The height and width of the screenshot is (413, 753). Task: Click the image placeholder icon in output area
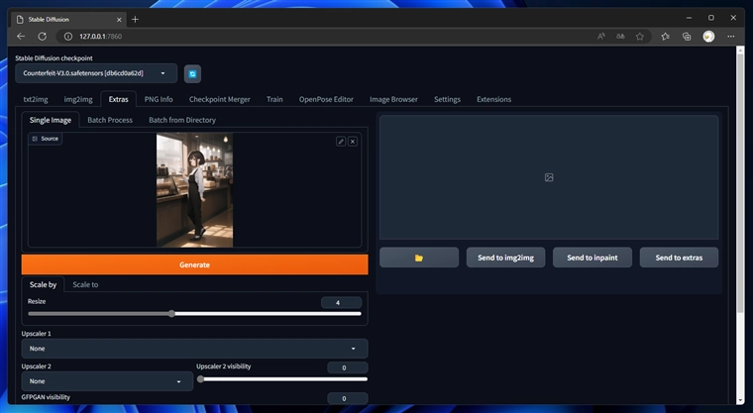pyautogui.click(x=549, y=177)
